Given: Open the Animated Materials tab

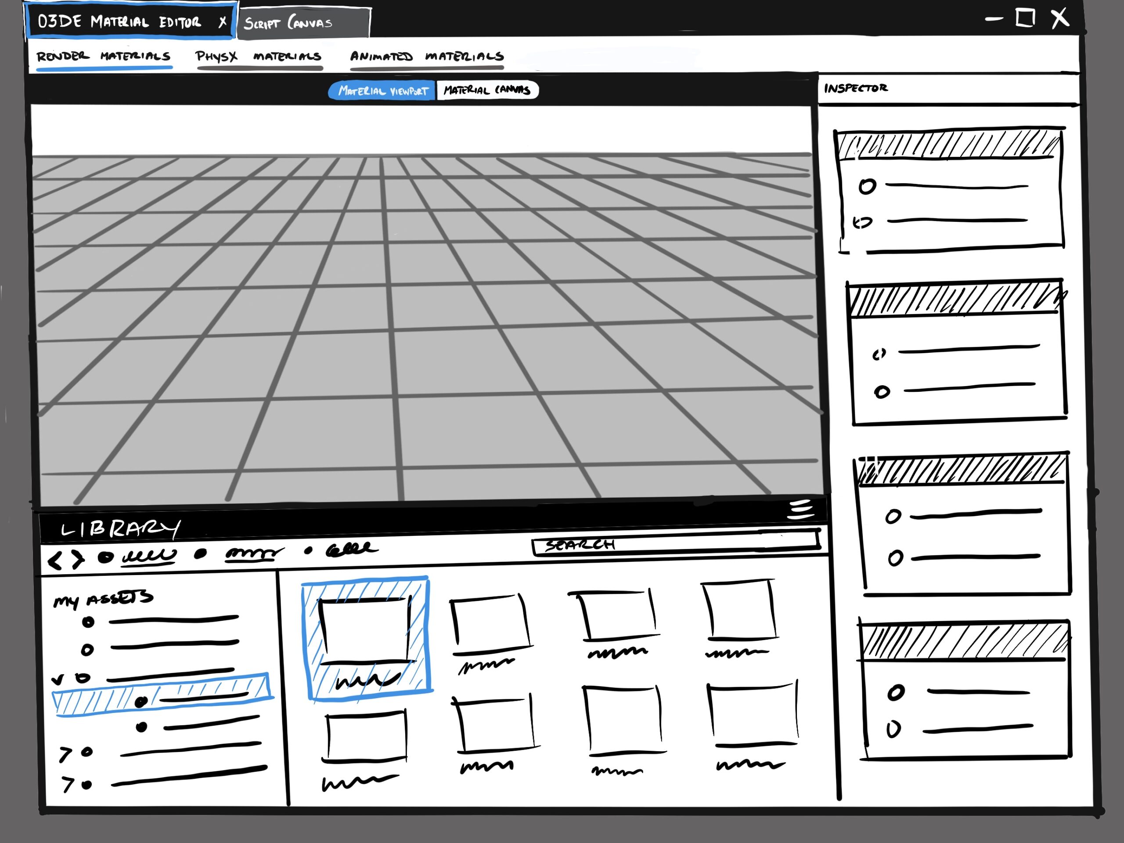Looking at the screenshot, I should click(x=426, y=56).
